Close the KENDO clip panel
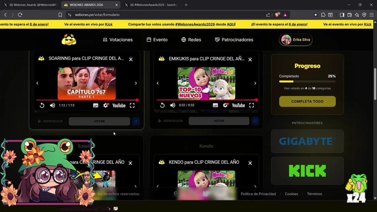 tap(250, 163)
